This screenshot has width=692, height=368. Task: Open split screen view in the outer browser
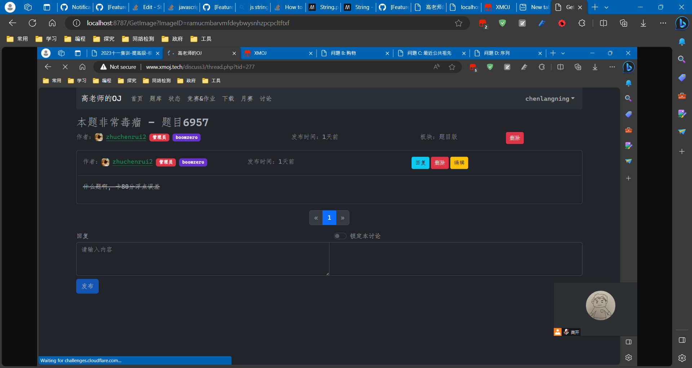coord(604,23)
